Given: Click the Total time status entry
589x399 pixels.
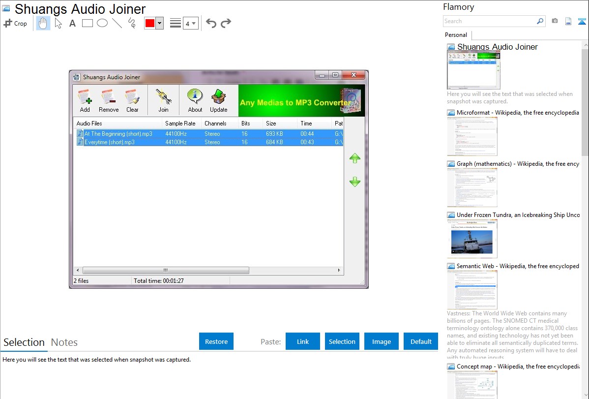Looking at the screenshot, I should tap(158, 280).
